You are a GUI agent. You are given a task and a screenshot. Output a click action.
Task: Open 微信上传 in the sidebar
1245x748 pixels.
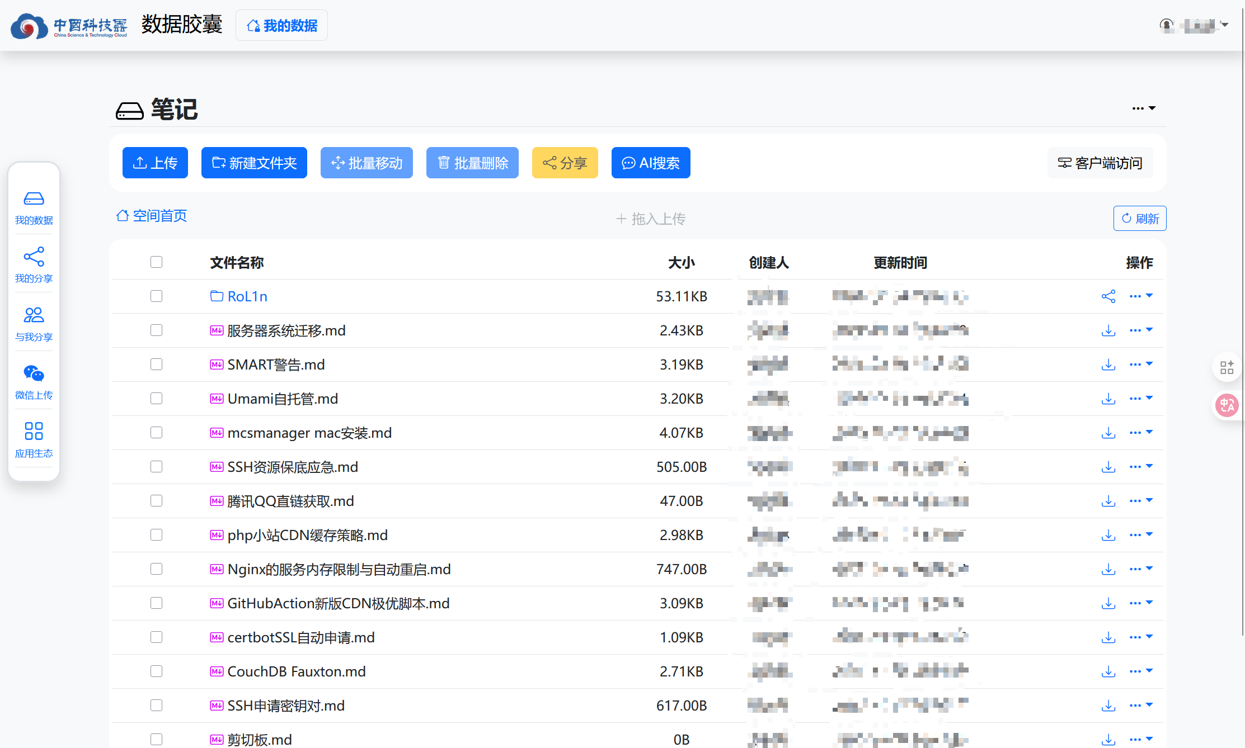[x=34, y=383]
